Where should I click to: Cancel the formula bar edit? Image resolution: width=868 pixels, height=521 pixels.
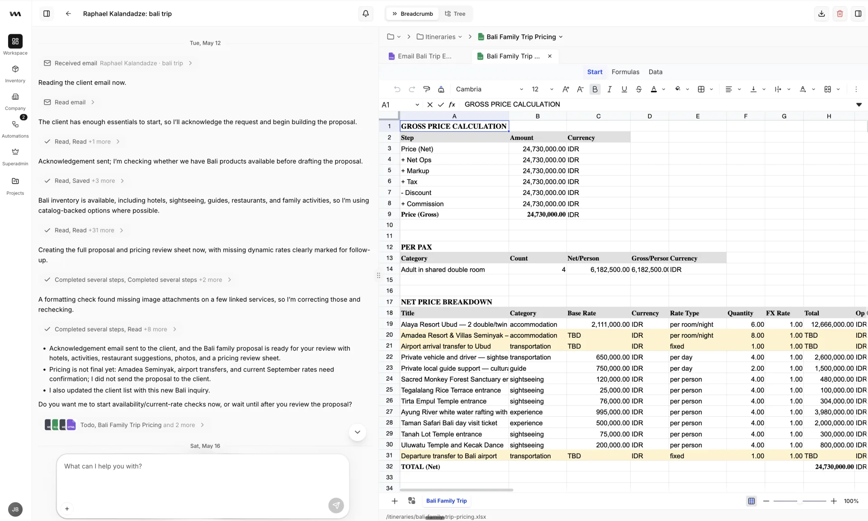pyautogui.click(x=429, y=105)
